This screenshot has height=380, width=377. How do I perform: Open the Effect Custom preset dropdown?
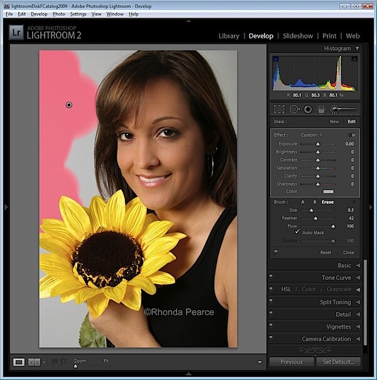312,135
